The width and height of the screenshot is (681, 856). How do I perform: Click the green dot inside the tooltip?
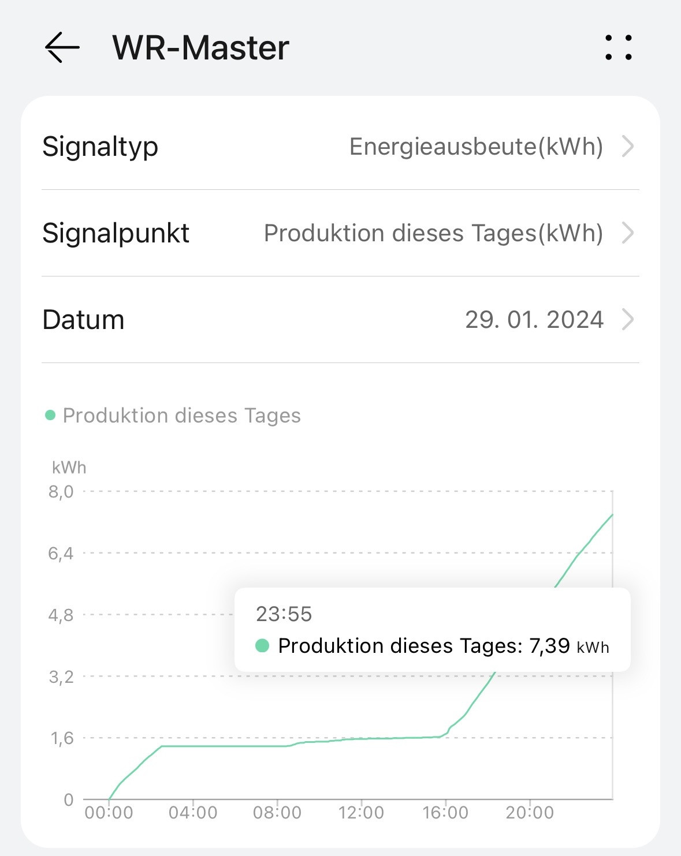coord(262,645)
